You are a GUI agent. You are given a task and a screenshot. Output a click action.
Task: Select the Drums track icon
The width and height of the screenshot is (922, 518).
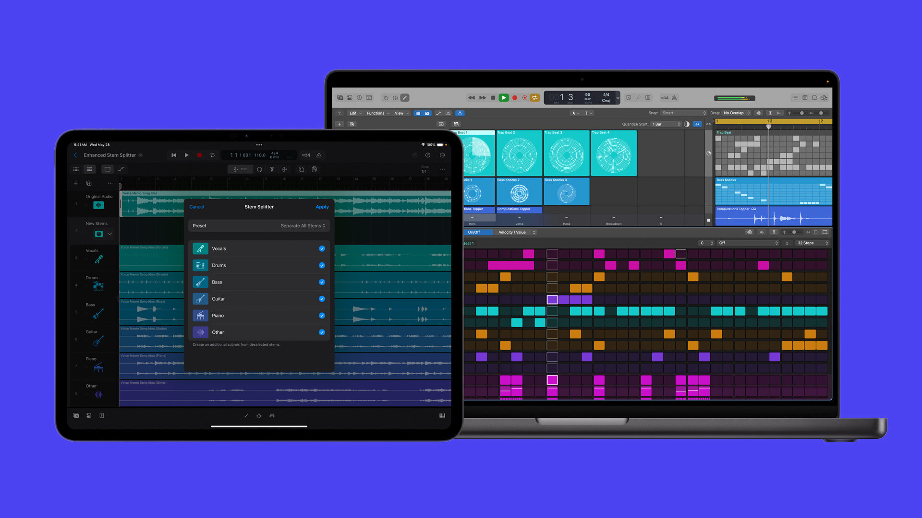coord(98,286)
